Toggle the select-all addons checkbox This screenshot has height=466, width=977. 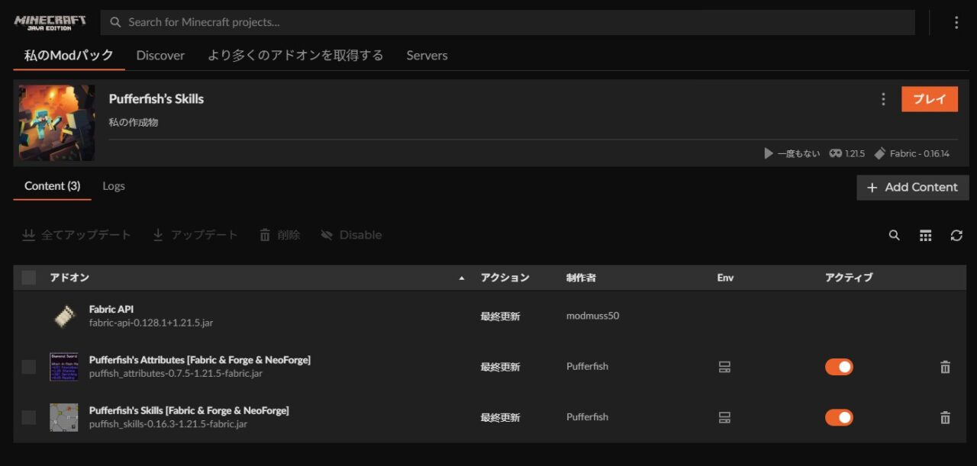coord(29,278)
